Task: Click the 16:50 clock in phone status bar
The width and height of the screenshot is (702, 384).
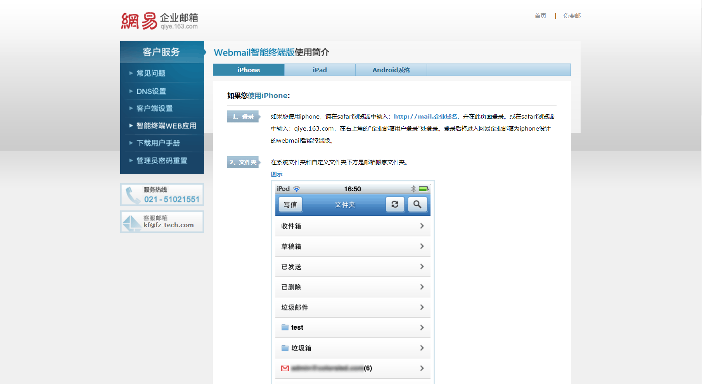Action: tap(353, 189)
